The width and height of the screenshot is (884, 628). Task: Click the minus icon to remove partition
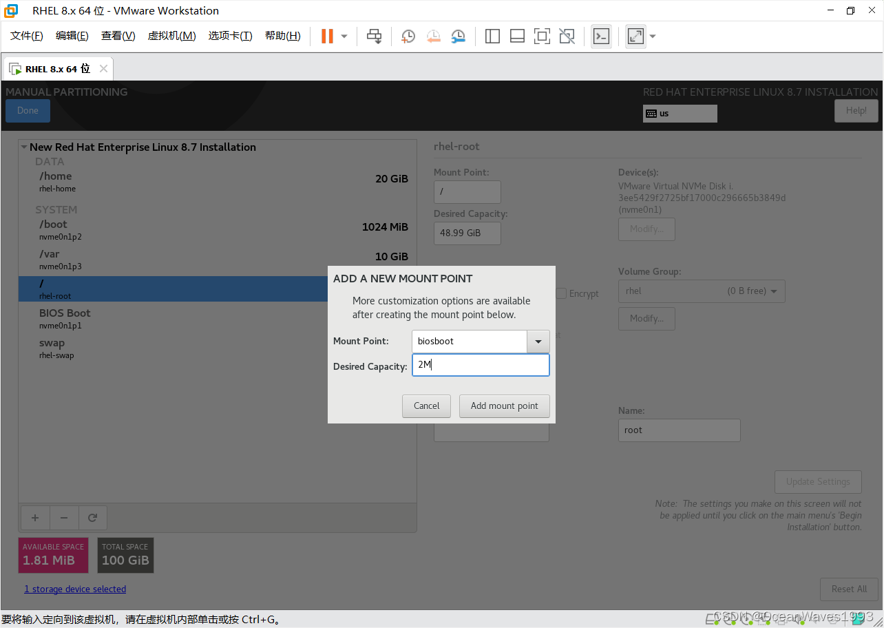point(64,517)
